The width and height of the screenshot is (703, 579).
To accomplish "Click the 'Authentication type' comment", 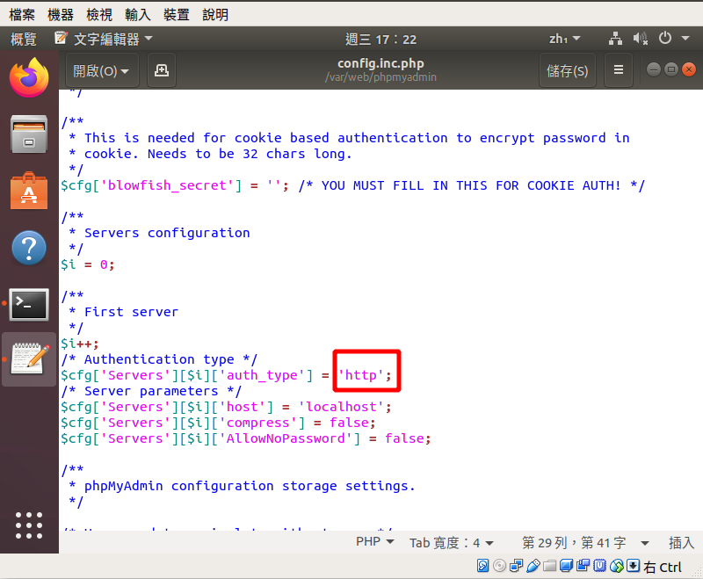I will [159, 359].
